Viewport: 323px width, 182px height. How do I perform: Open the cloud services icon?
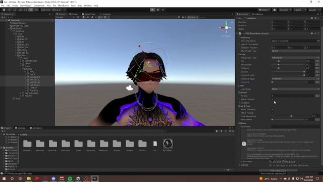tap(275, 10)
